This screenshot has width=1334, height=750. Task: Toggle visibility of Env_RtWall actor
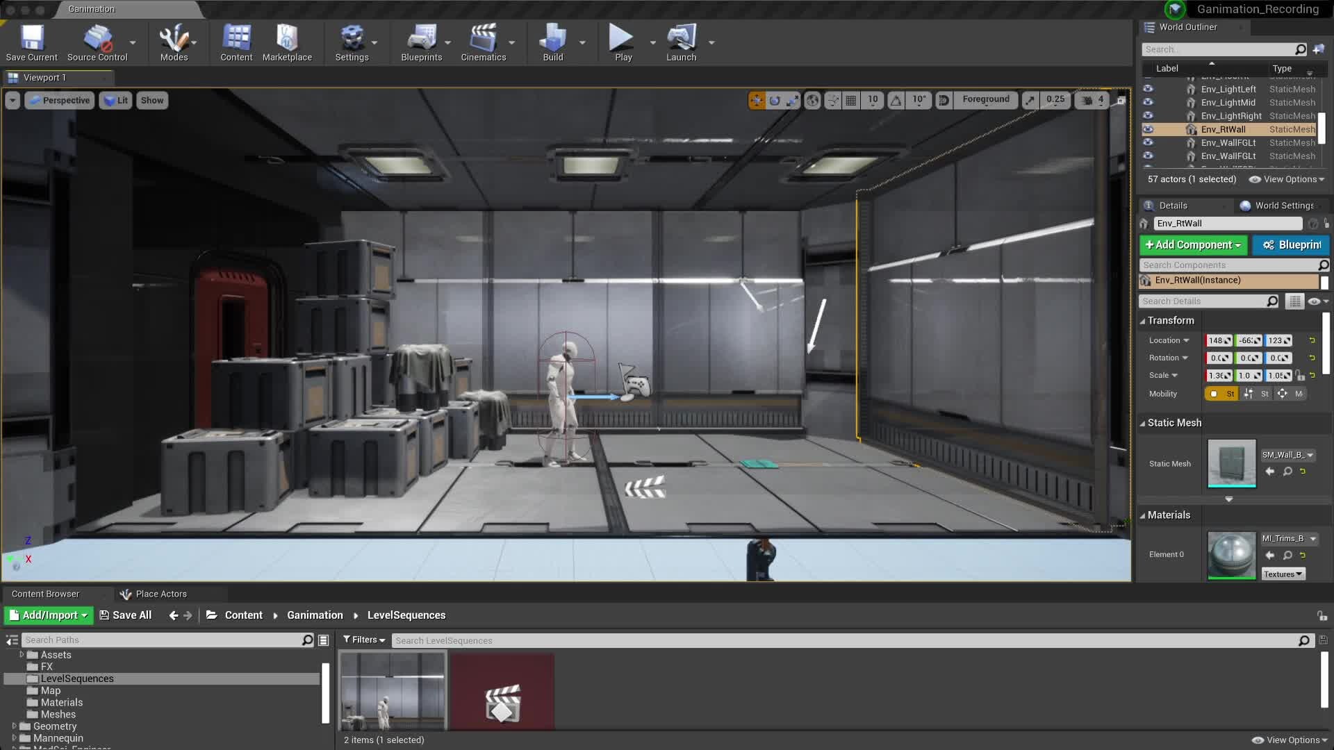tap(1148, 128)
